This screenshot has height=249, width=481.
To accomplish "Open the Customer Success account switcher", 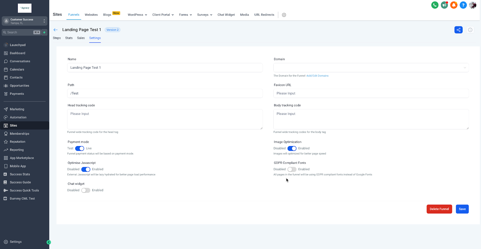I will [x=25, y=21].
